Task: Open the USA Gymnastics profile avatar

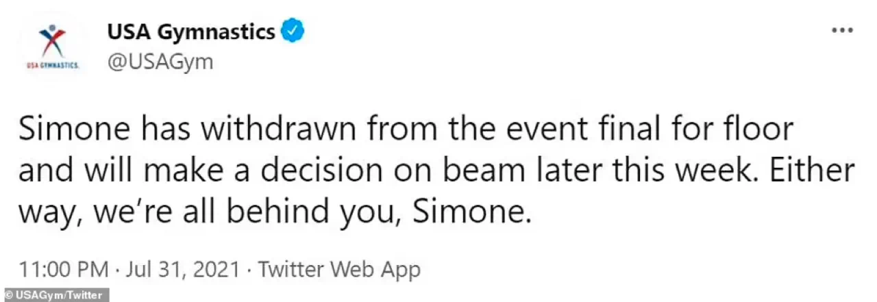Action: [53, 46]
